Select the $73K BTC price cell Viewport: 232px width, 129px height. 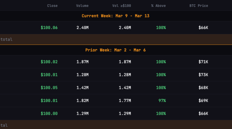[x=203, y=75]
